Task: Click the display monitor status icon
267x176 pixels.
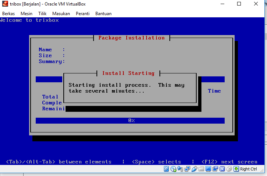Action: pos(208,169)
